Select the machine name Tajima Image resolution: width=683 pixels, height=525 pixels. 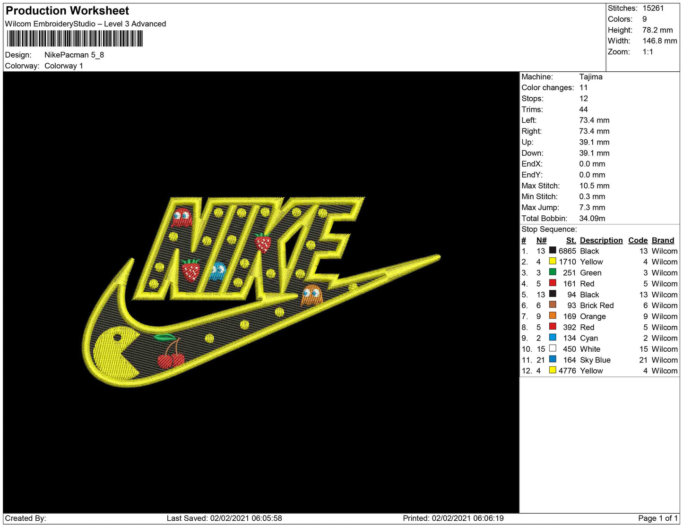(x=591, y=76)
